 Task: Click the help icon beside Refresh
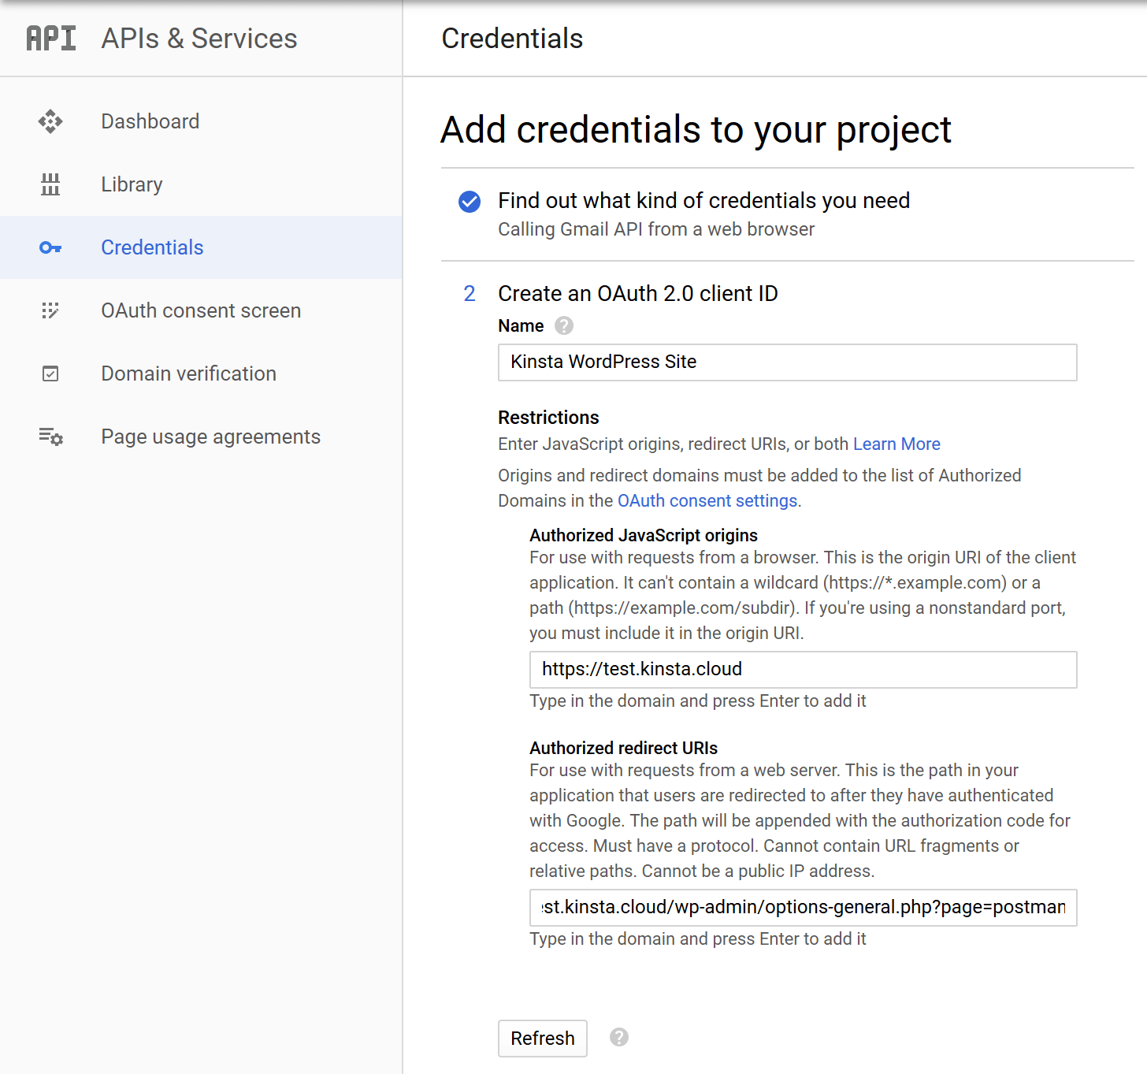tap(619, 1037)
